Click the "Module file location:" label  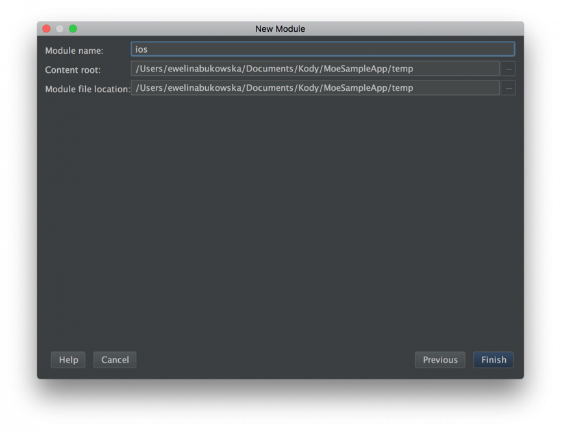click(88, 89)
